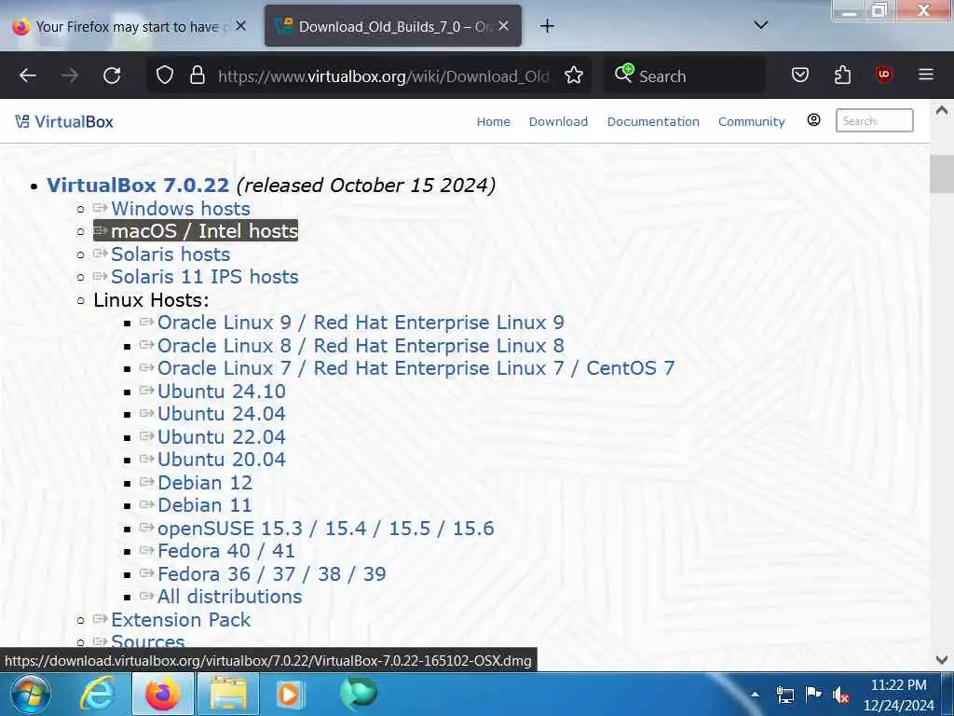Screen dimensions: 954x716
Task: Click the VirtualBox site search field
Action: [874, 120]
